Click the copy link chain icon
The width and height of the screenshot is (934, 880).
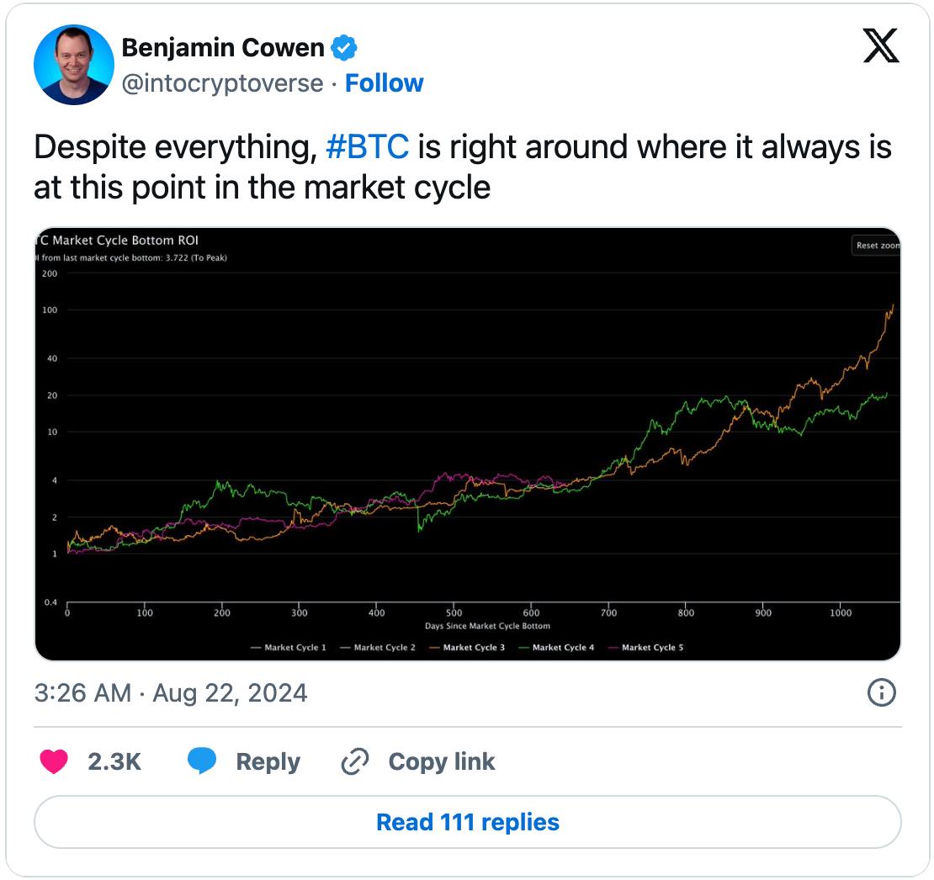point(355,761)
